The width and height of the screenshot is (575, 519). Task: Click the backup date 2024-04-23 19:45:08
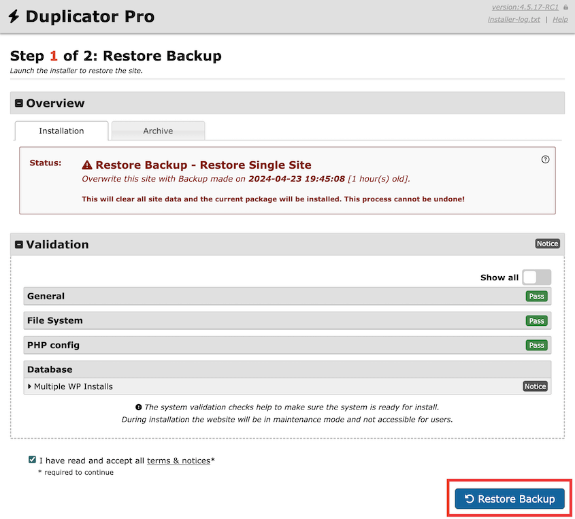(297, 179)
